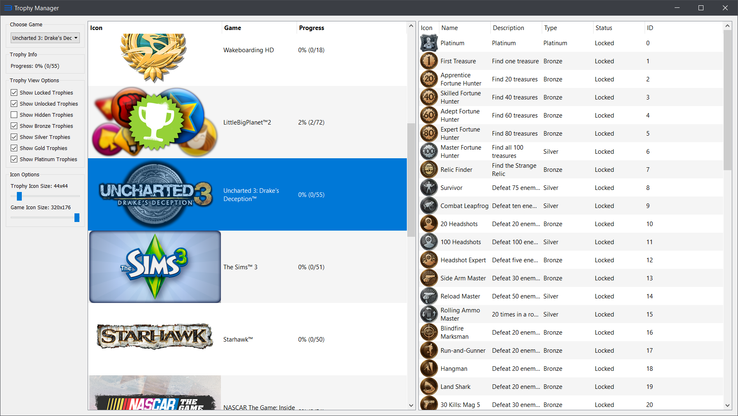Viewport: 738px width, 416px height.
Task: Uncheck Show Gold Trophies
Action: click(x=14, y=148)
